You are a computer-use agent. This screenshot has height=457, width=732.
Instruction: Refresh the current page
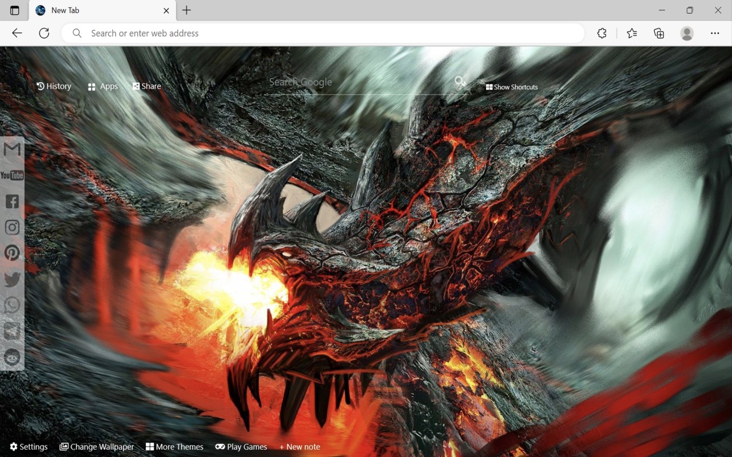click(44, 33)
